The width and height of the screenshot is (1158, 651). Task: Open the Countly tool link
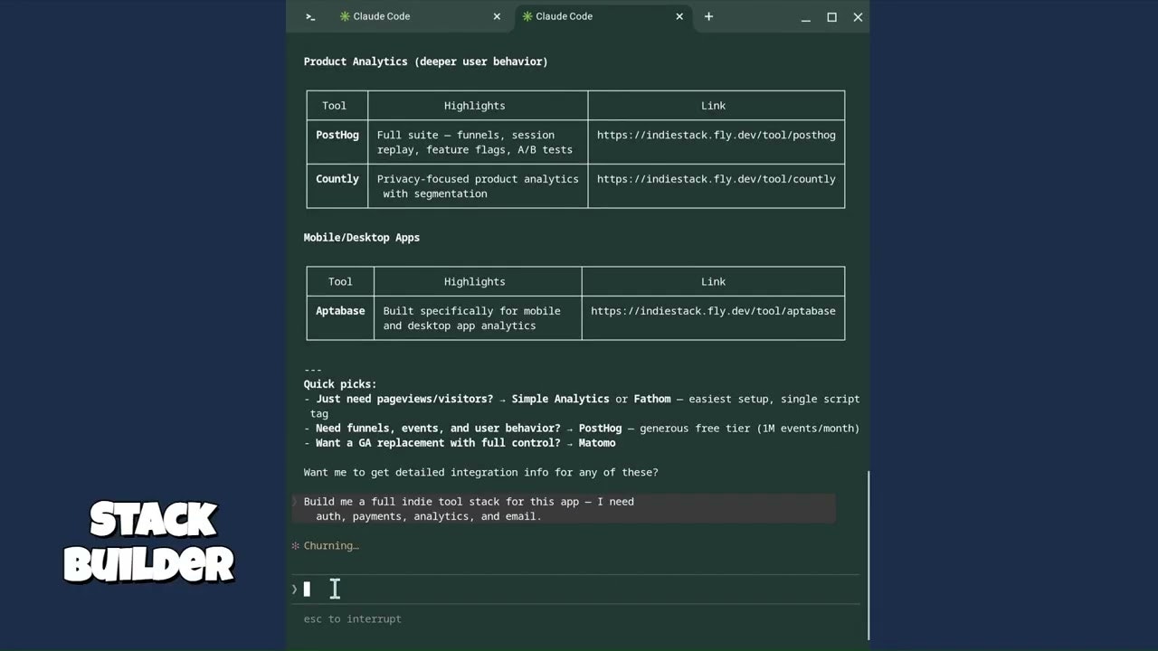tap(716, 179)
